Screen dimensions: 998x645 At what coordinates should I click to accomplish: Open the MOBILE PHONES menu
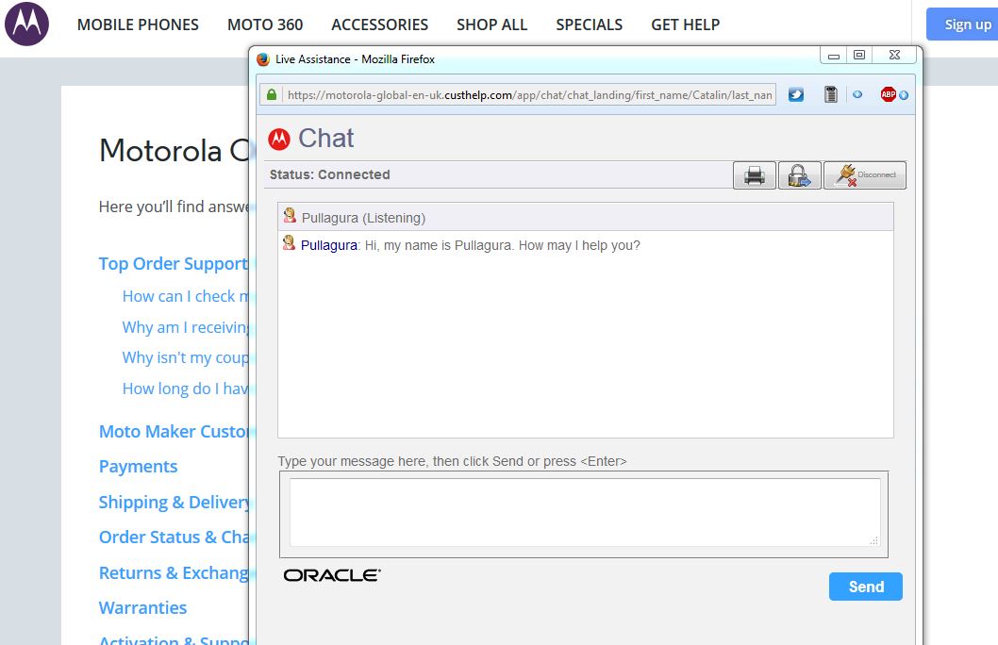[x=138, y=25]
